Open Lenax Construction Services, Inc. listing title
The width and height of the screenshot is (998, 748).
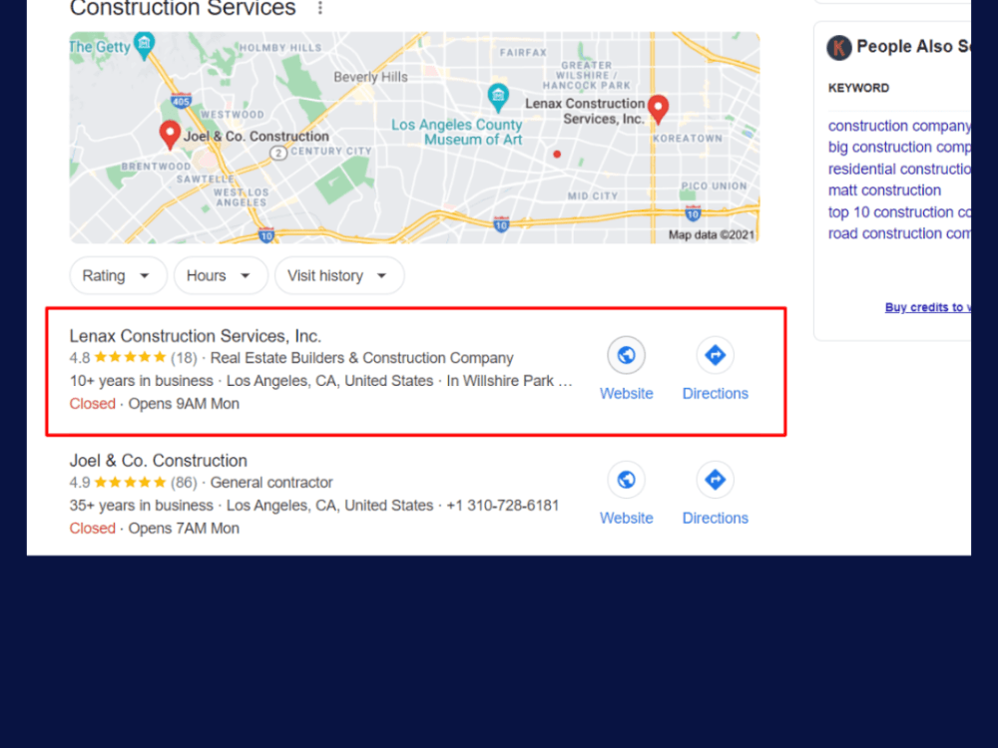(196, 336)
